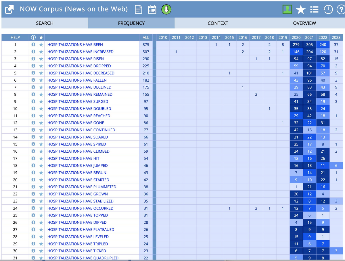This screenshot has height=261, width=345.
Task: Switch to the SEARCH tab
Action: click(45, 23)
